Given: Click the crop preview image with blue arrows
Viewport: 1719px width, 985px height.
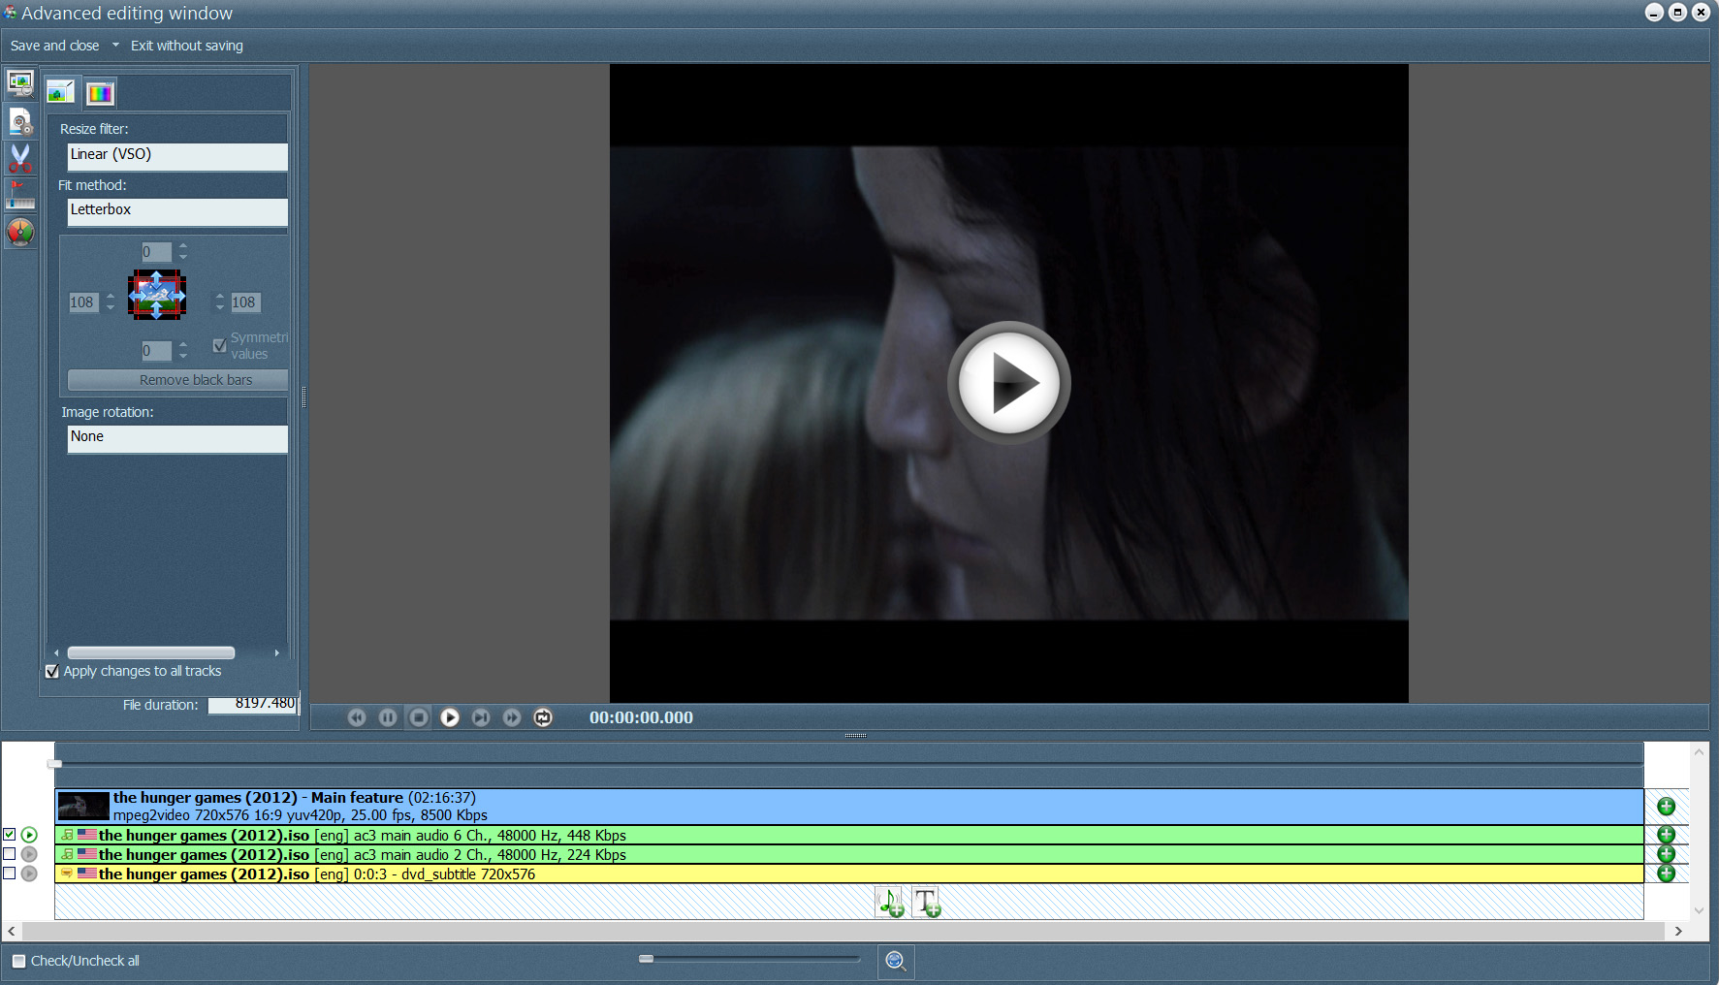Looking at the screenshot, I should click(156, 295).
